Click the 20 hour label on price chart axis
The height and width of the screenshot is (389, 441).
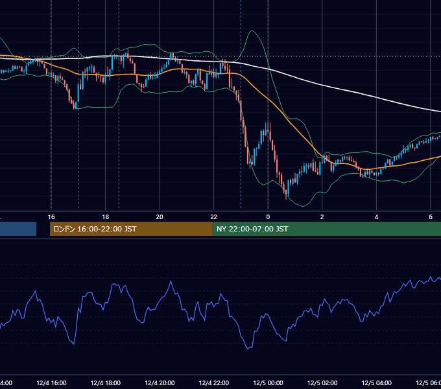point(160,217)
